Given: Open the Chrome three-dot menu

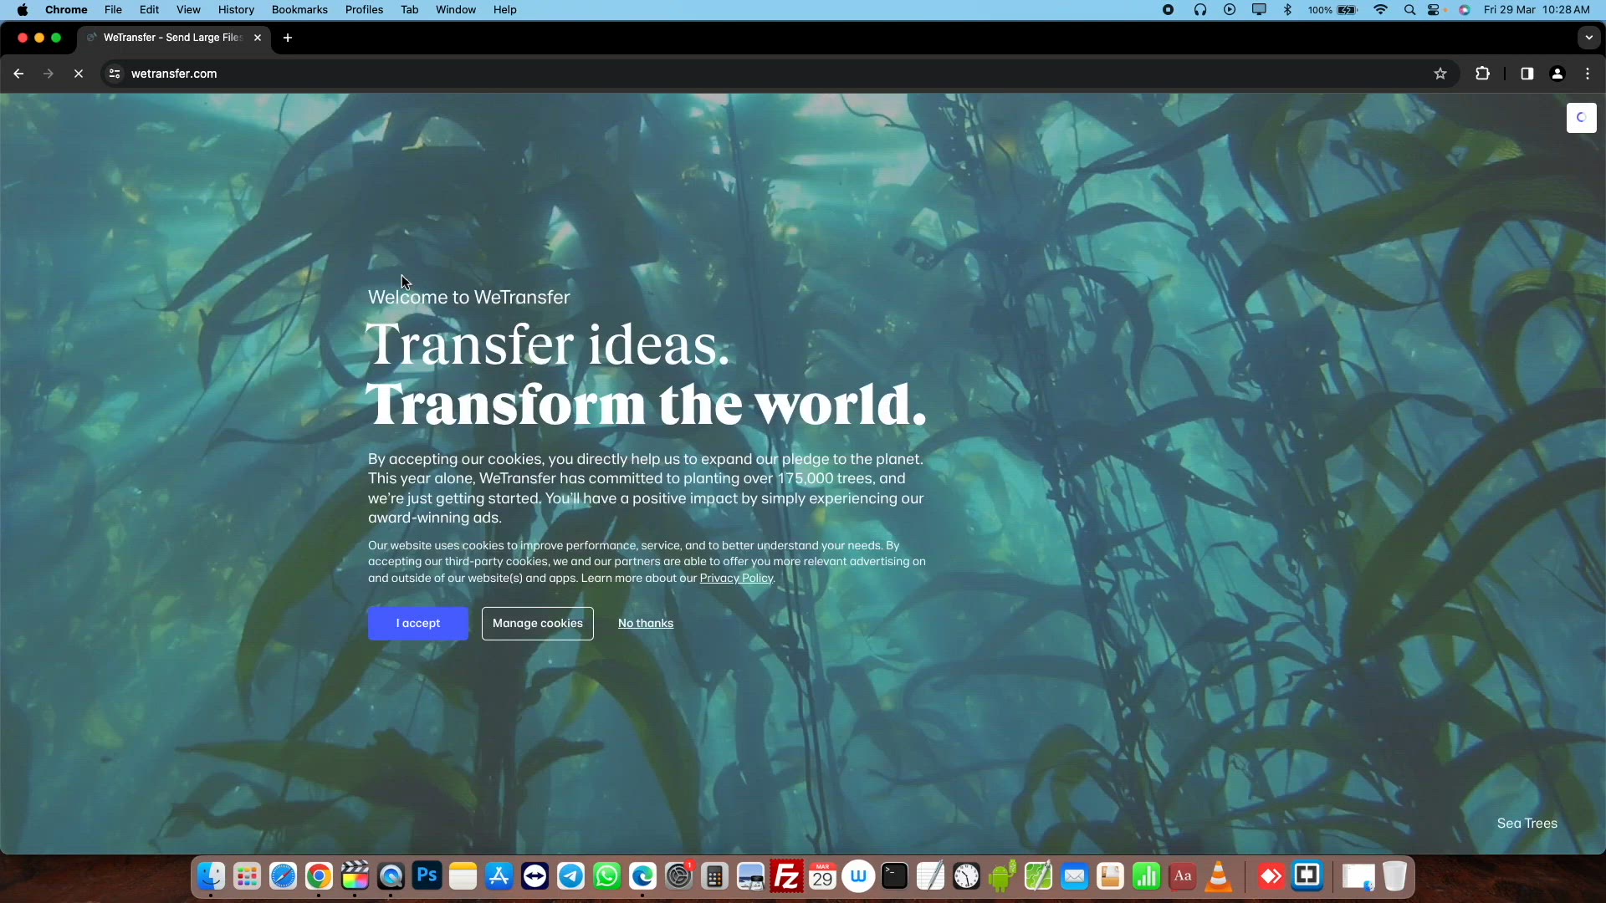Looking at the screenshot, I should (1588, 74).
